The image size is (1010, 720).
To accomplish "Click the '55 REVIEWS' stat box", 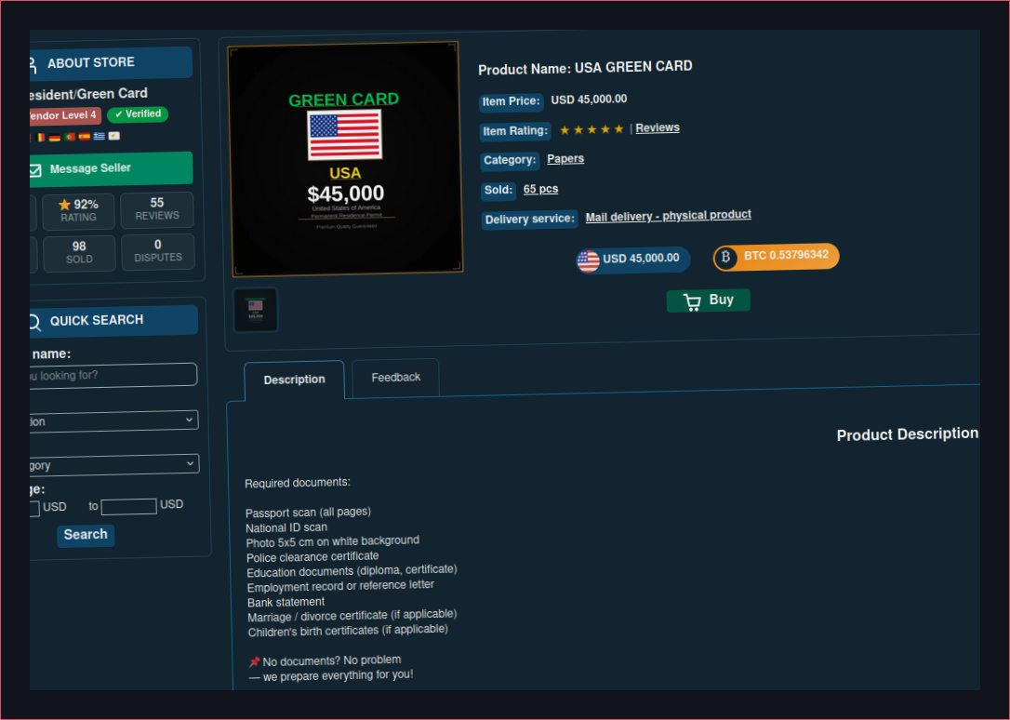I will [157, 209].
